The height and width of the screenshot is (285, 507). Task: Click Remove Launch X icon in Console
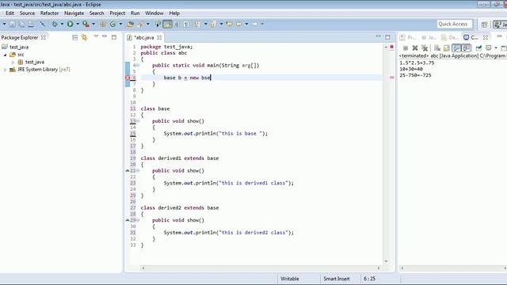[x=415, y=48]
